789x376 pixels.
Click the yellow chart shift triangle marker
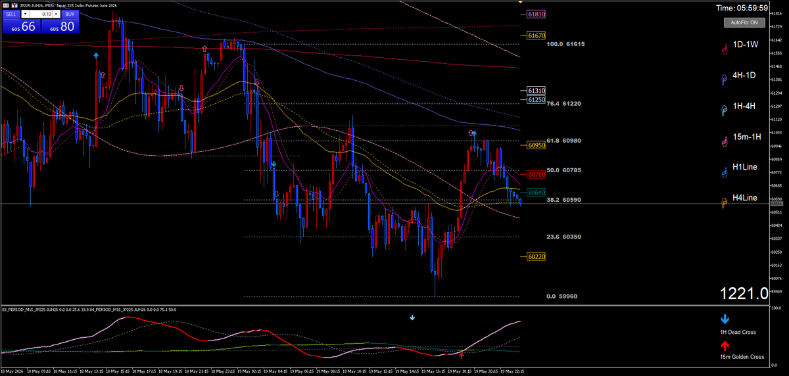click(x=521, y=3)
